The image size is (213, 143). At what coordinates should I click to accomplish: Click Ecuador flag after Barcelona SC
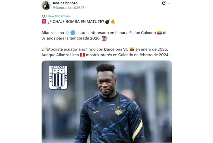point(132,49)
